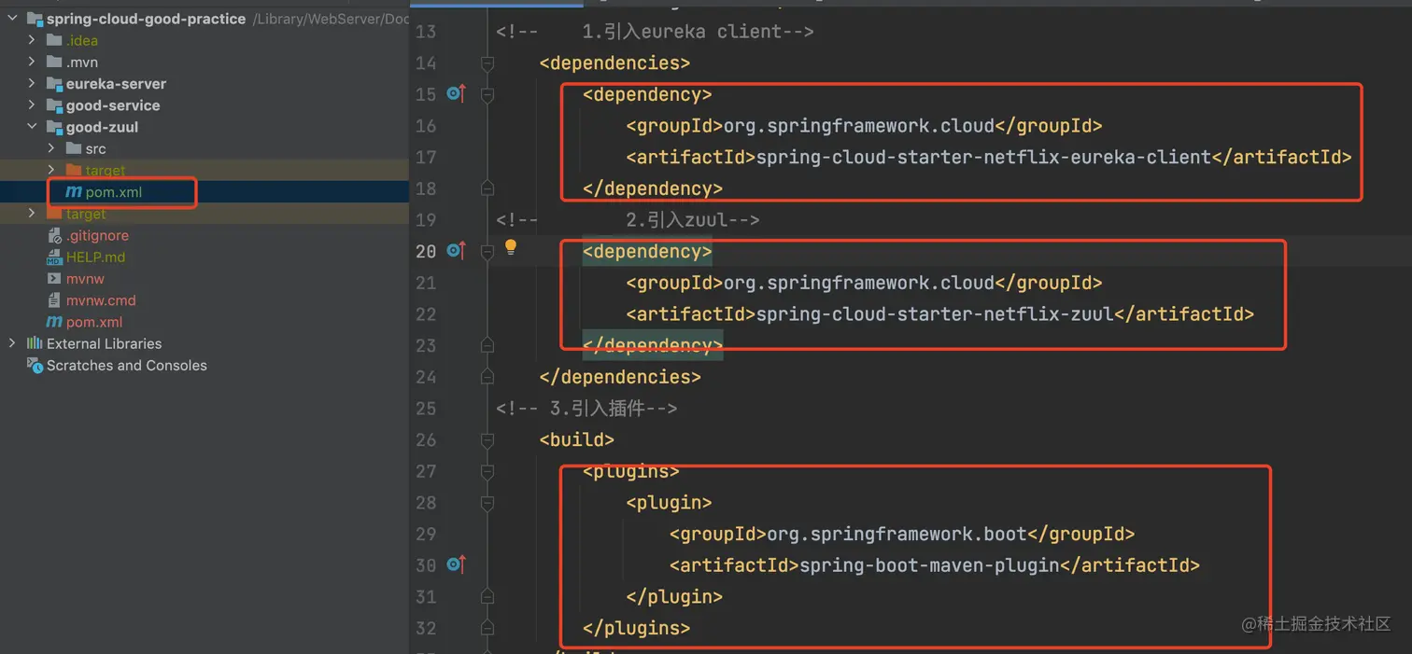The width and height of the screenshot is (1412, 654).
Task: Click the gutter marker on line 20
Action: (x=456, y=250)
